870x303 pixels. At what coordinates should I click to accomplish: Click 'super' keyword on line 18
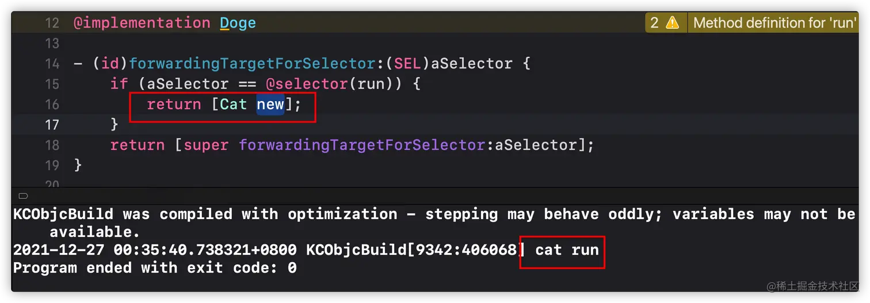coord(205,145)
